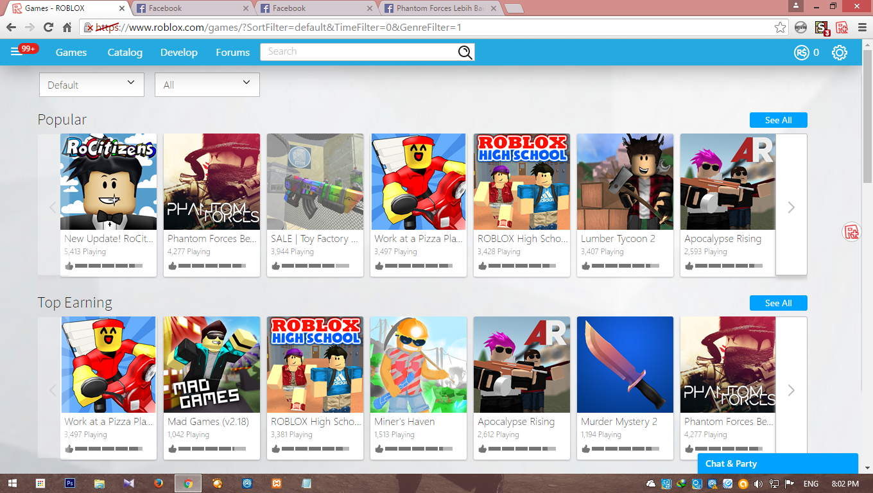Open ROBLOX High School thumbnail in Popular

(x=522, y=182)
